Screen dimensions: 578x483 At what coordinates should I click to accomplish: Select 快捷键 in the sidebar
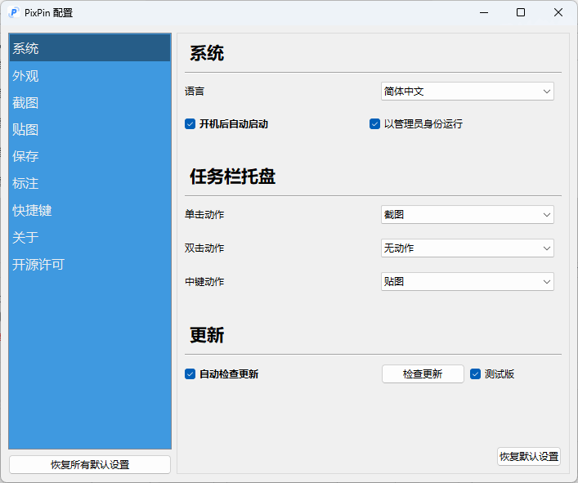coord(33,211)
